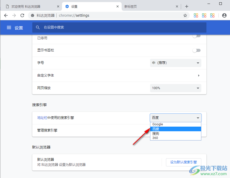Open the user profile avatar icon
230x178 pixels.
(224, 15)
